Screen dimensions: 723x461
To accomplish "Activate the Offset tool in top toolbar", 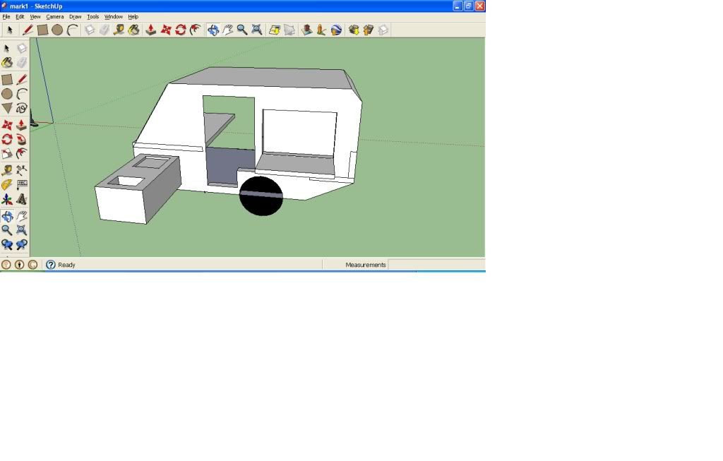I will coord(196,30).
